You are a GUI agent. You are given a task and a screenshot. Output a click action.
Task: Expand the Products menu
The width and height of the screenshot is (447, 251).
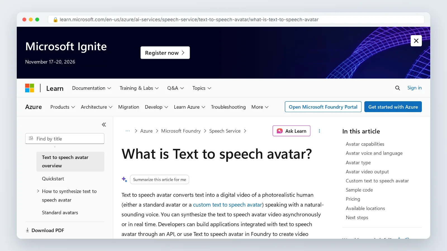[x=63, y=107]
